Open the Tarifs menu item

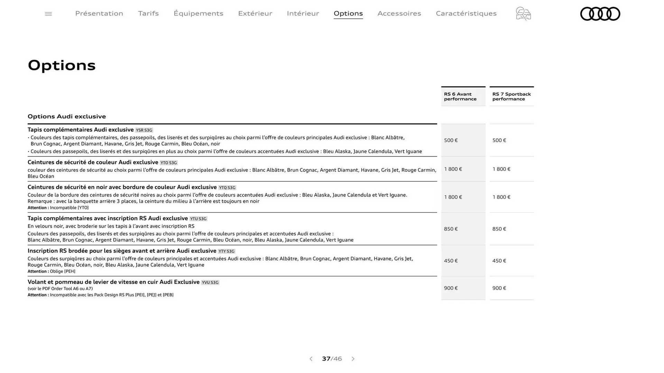[148, 13]
